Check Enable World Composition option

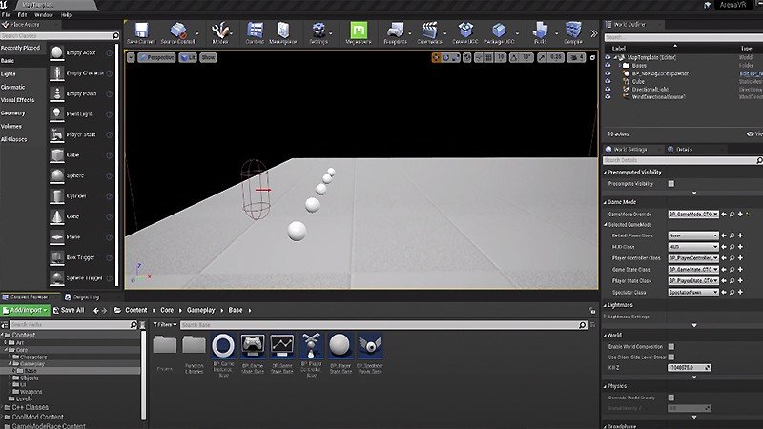(670, 347)
